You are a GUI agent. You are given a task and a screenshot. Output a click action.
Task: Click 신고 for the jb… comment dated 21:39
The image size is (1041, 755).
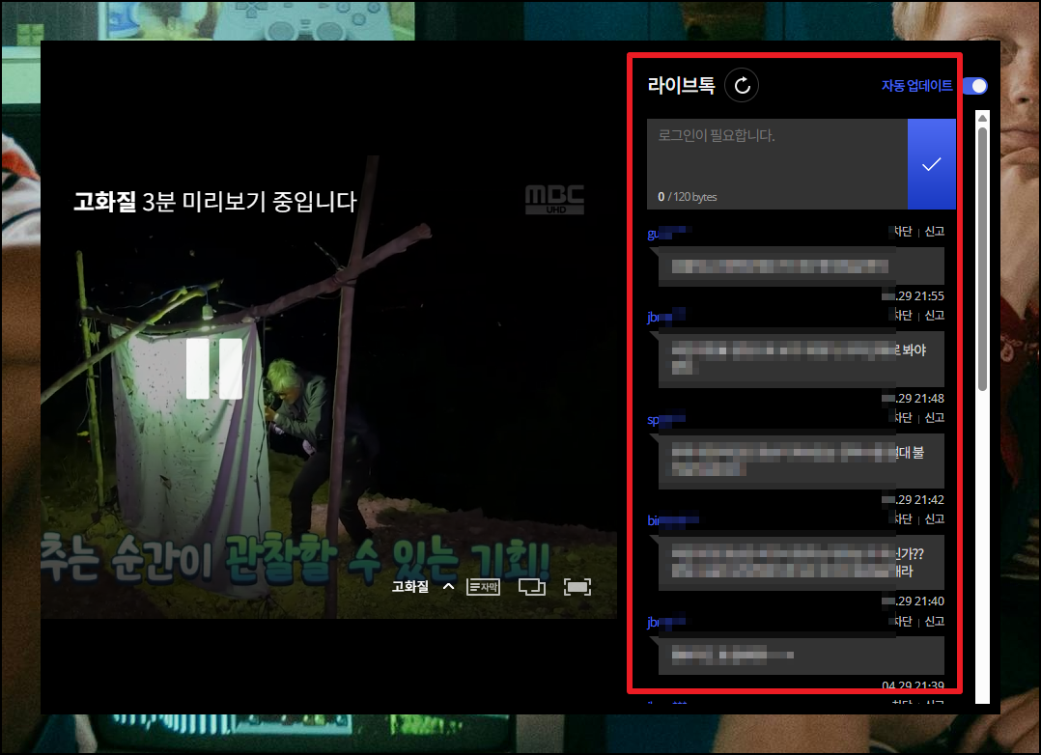point(934,621)
